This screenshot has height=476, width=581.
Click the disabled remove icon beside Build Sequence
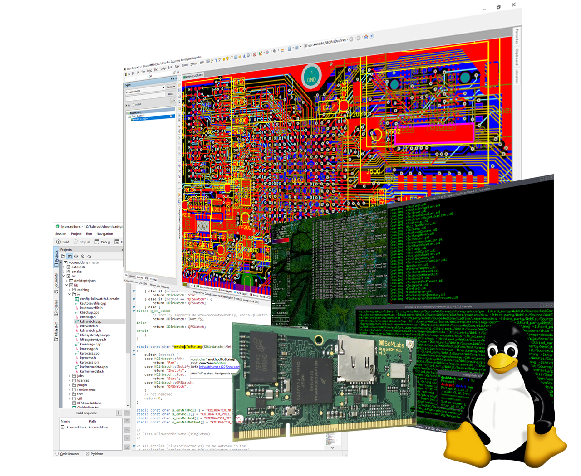tap(127, 413)
